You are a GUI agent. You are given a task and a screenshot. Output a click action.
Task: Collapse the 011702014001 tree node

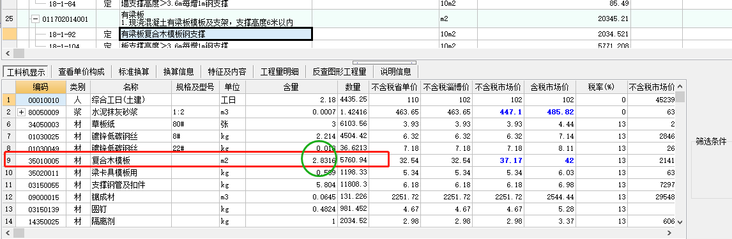pos(35,20)
